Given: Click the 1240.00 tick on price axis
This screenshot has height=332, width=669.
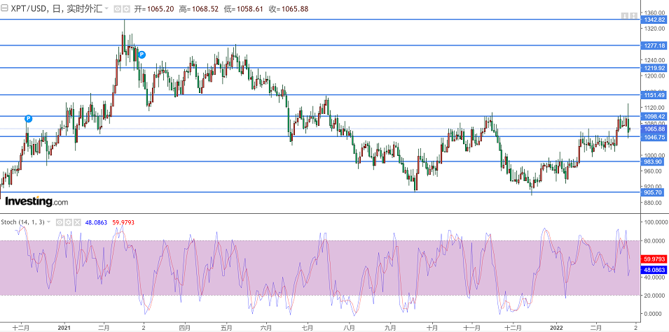Looking at the screenshot, I should pyautogui.click(x=654, y=60).
